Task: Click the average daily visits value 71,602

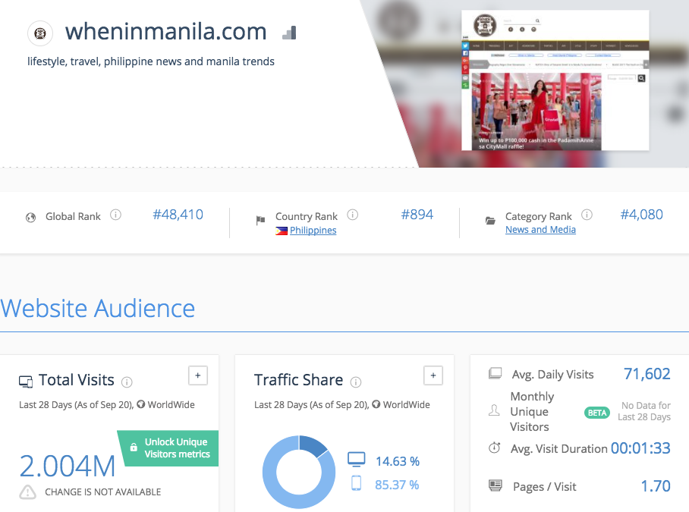Action: click(x=647, y=374)
